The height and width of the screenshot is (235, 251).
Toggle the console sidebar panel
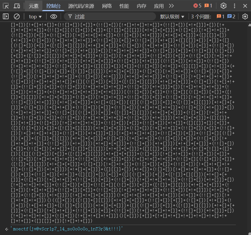(5, 16)
